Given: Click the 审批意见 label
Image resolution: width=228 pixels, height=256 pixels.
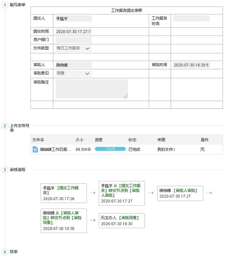Looking at the screenshot, I should [41, 73].
